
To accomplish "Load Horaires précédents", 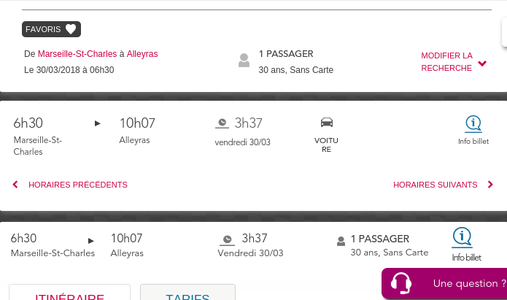I will pyautogui.click(x=70, y=185).
